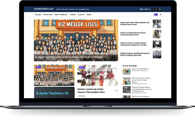195x121 pixels.
Task: Click thumbnail of Maarif Modeli article
Action: tap(157, 44)
